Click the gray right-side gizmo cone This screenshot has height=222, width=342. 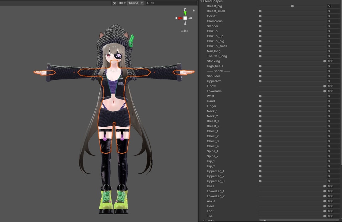coord(190,18)
